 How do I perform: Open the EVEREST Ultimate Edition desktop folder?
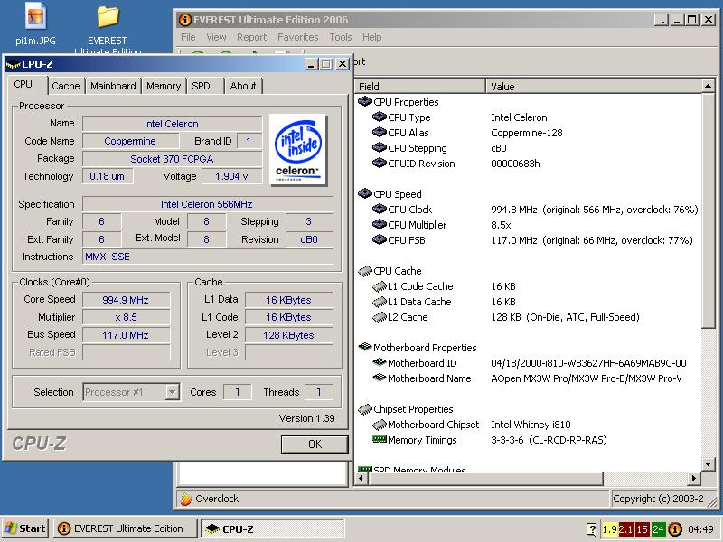[x=108, y=16]
